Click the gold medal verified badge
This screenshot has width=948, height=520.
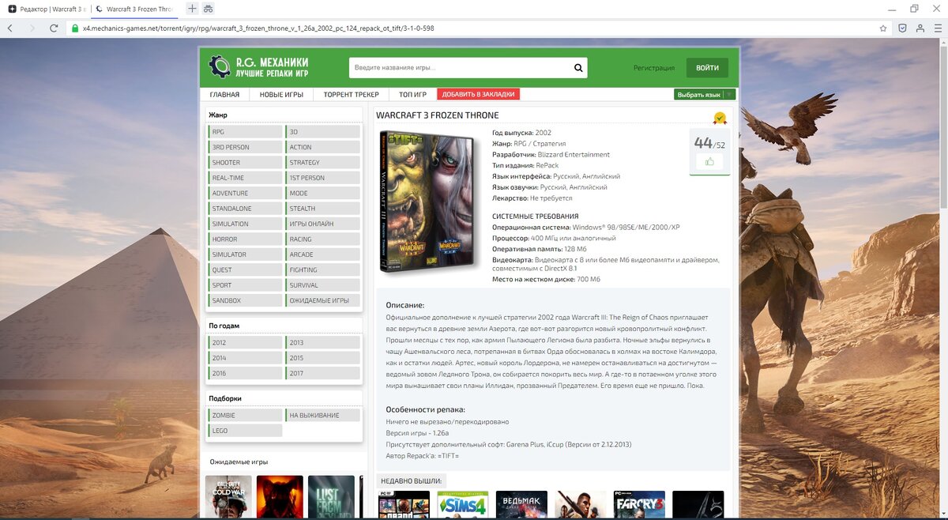coord(720,119)
